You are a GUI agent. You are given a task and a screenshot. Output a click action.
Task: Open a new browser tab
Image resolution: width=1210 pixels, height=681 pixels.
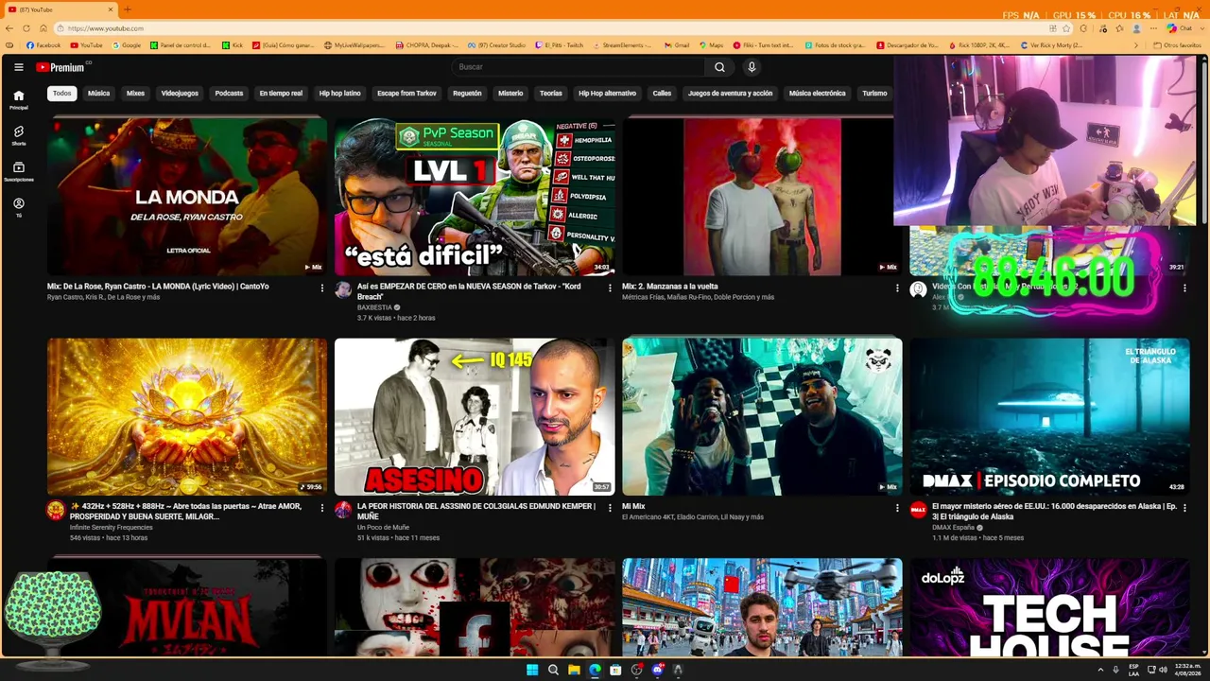point(128,9)
